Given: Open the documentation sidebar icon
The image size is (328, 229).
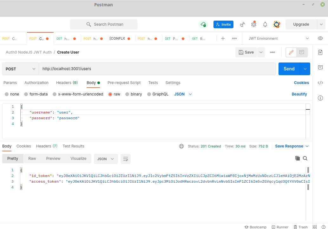Looking at the screenshot, I should click(320, 52).
